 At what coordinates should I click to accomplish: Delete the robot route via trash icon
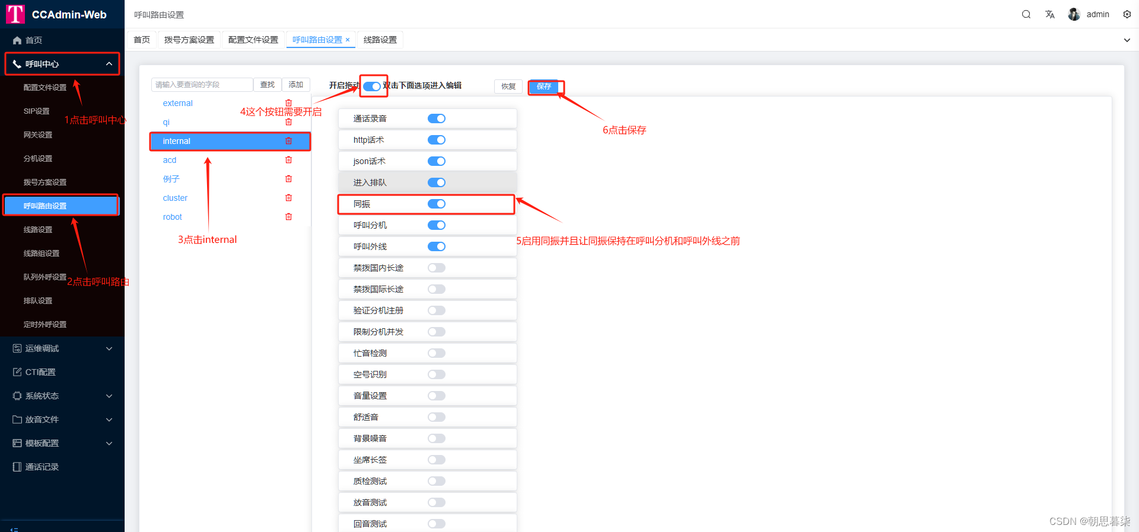(289, 217)
